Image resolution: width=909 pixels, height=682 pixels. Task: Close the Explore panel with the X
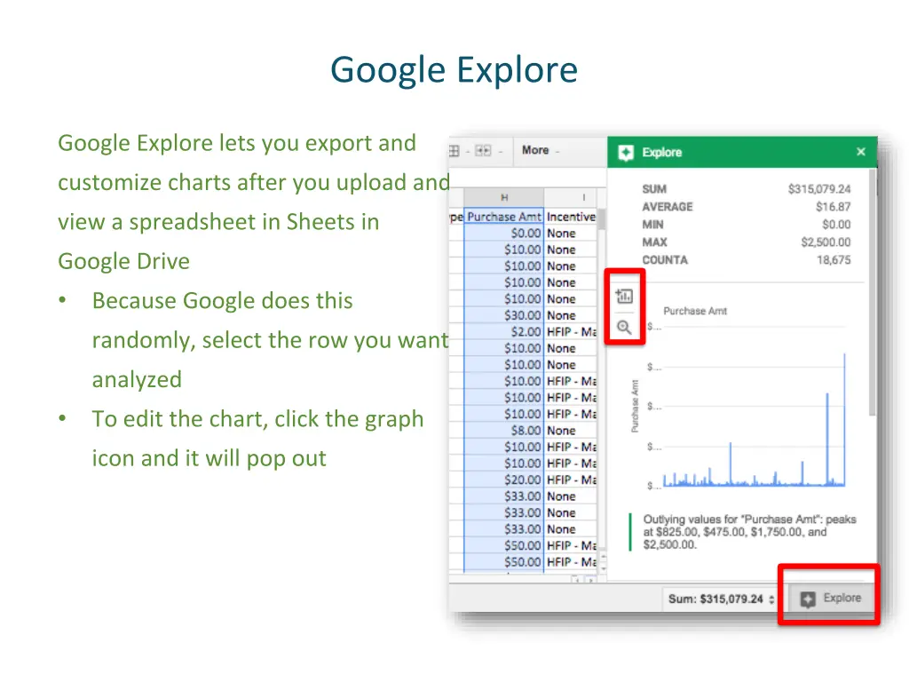point(861,151)
